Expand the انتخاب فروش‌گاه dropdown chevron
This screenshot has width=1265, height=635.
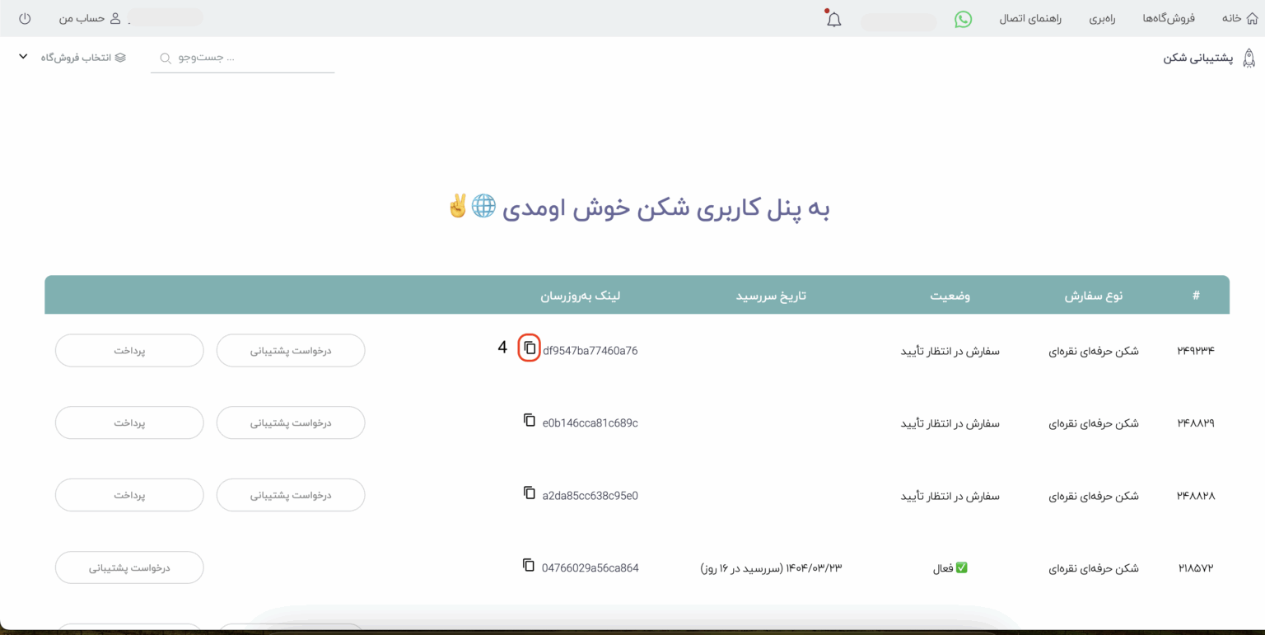pos(22,58)
